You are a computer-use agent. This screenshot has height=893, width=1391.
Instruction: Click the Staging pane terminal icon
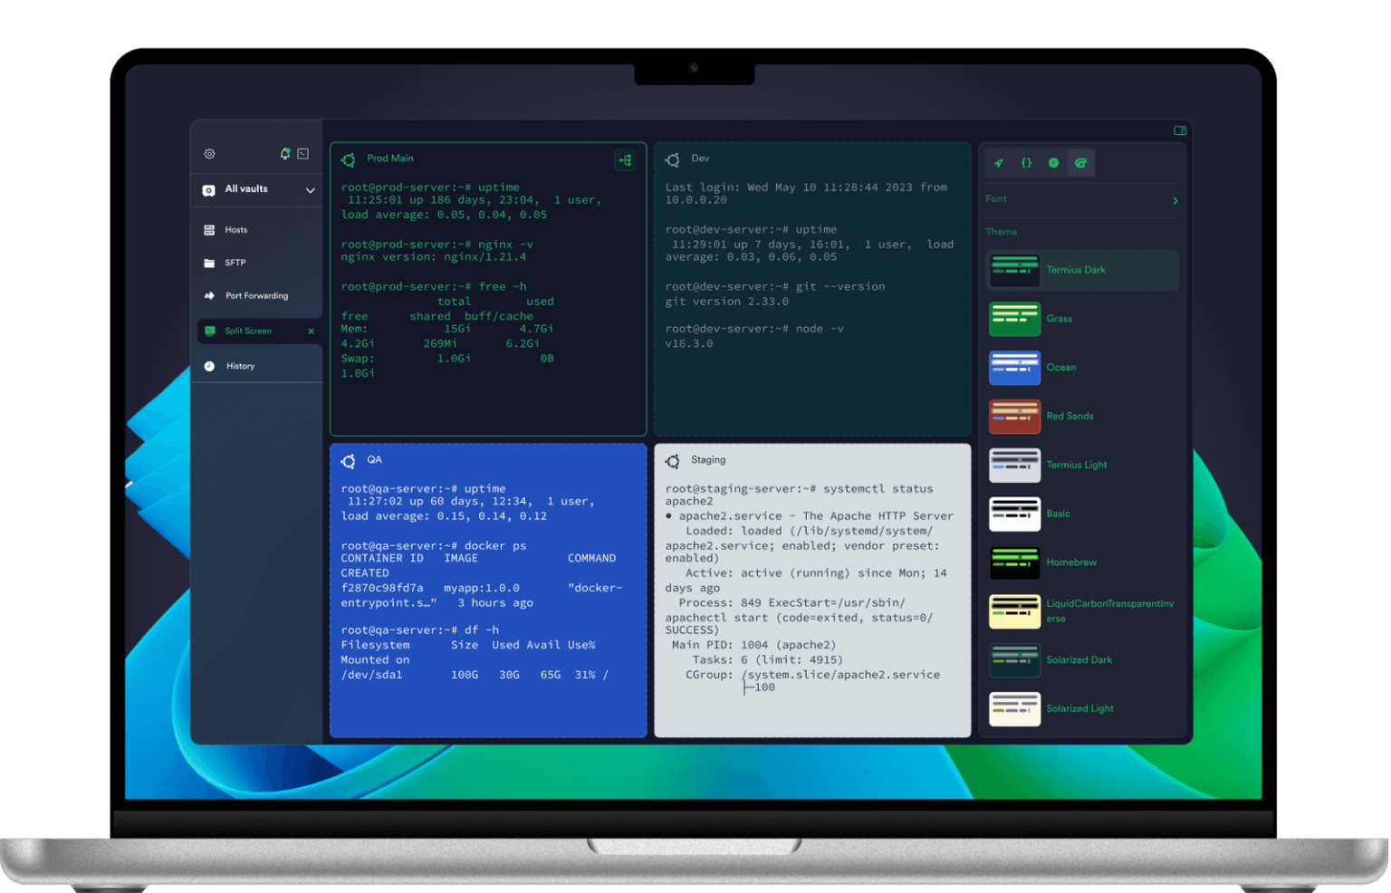pyautogui.click(x=673, y=460)
